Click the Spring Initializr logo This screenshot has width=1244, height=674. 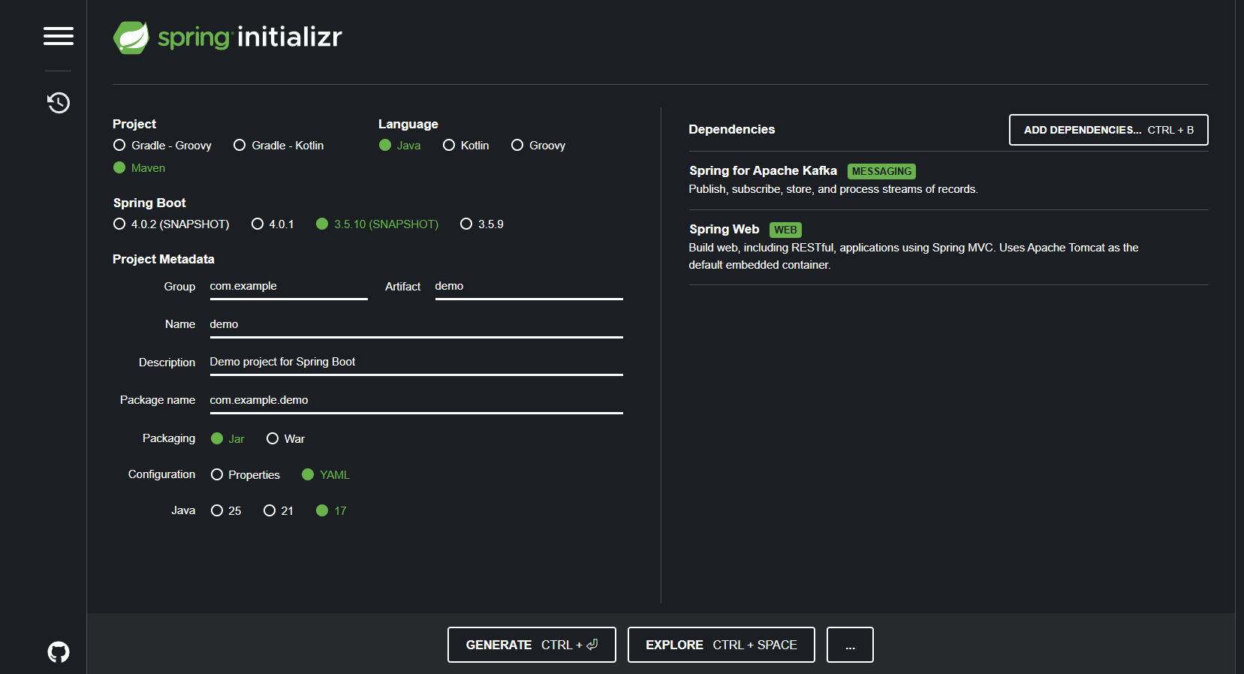tap(227, 37)
